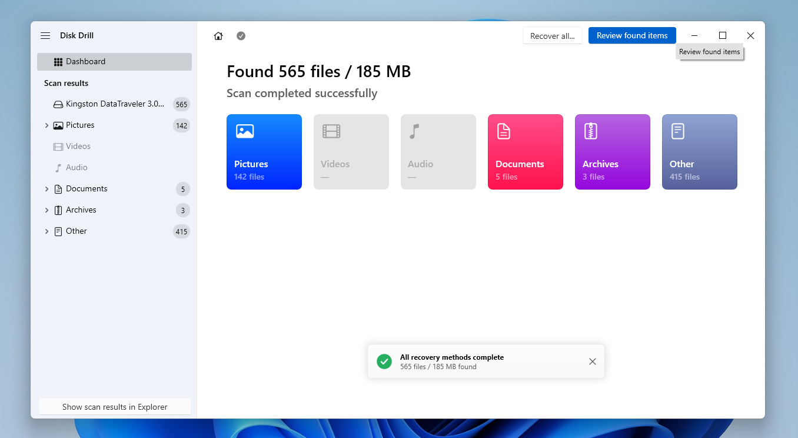Click Show scan results in Explorer

(x=115, y=407)
